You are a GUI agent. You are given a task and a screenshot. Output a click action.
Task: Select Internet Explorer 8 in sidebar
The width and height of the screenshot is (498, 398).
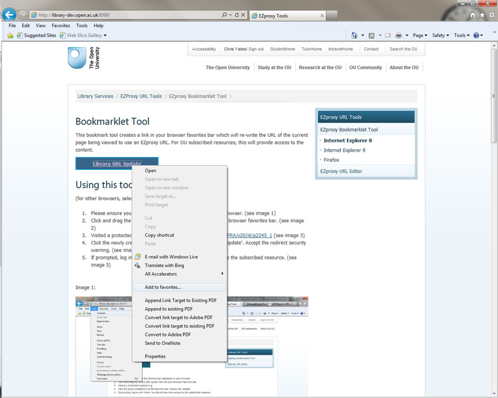coord(347,140)
